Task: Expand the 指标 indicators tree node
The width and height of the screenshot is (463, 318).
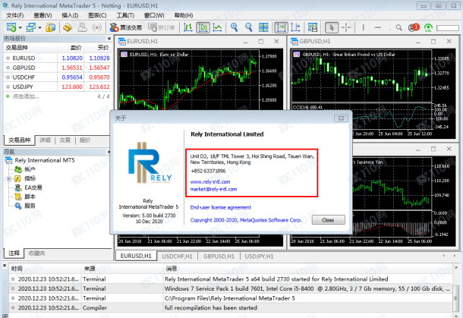Action: [8, 178]
